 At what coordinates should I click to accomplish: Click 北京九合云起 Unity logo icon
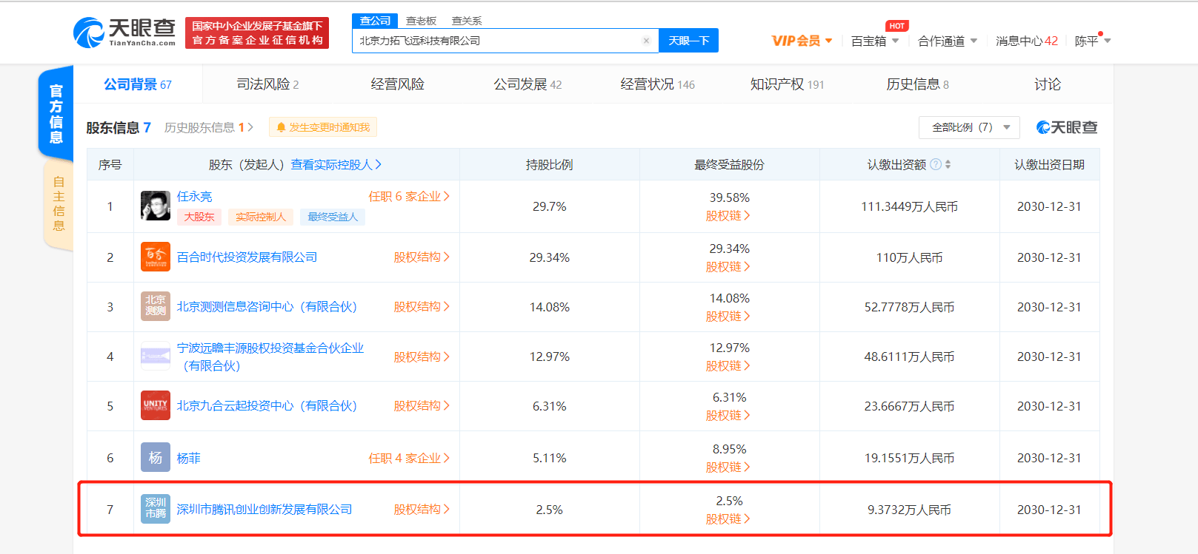[x=156, y=405]
